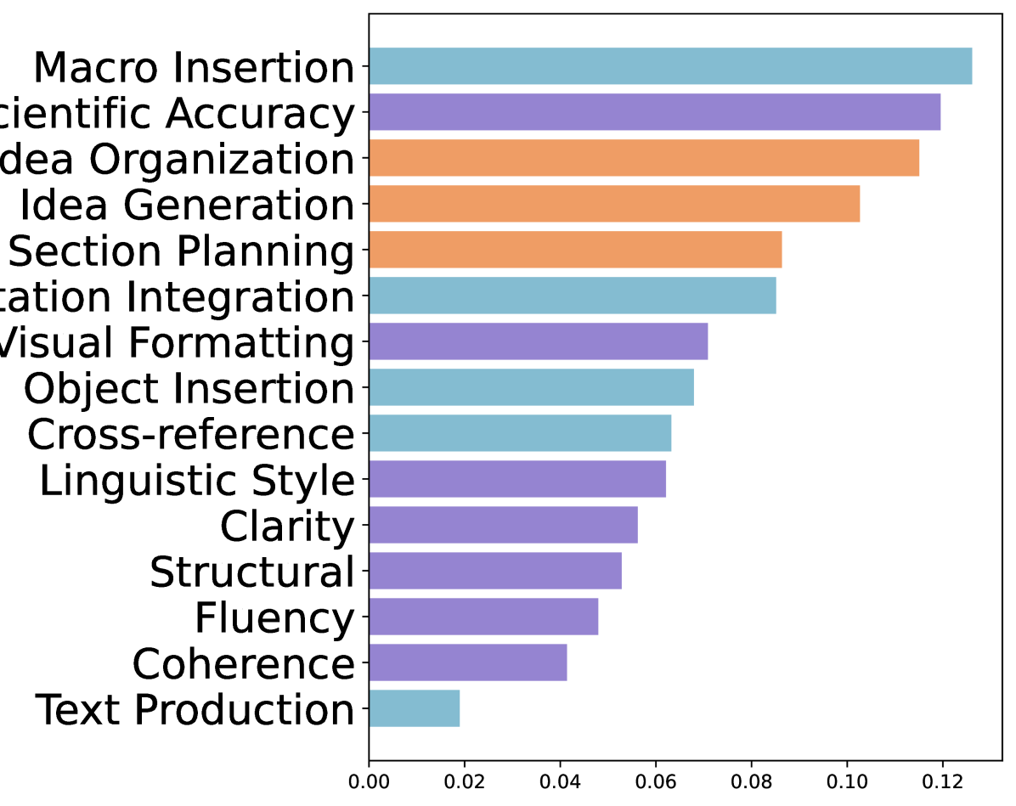Select the Citation Integration bar
Viewport: 1016px width, 806px height.
click(x=572, y=296)
